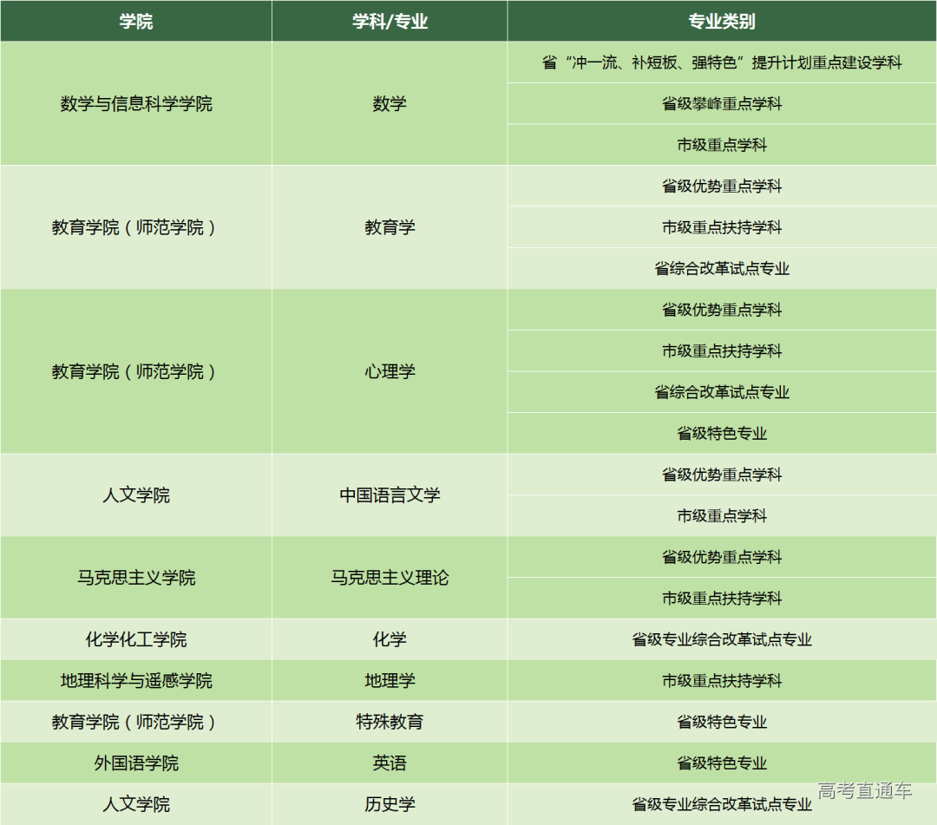Select the 数学与信息科学学院 cell
Screen dimensions: 937x825
136,104
